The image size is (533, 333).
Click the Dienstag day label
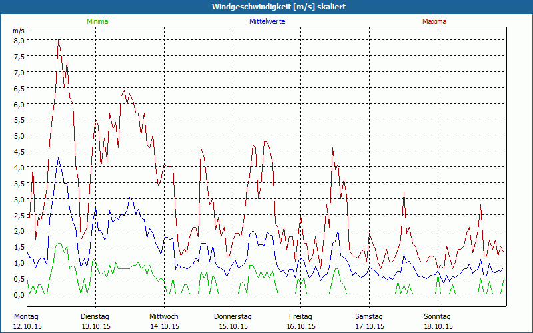(95, 317)
